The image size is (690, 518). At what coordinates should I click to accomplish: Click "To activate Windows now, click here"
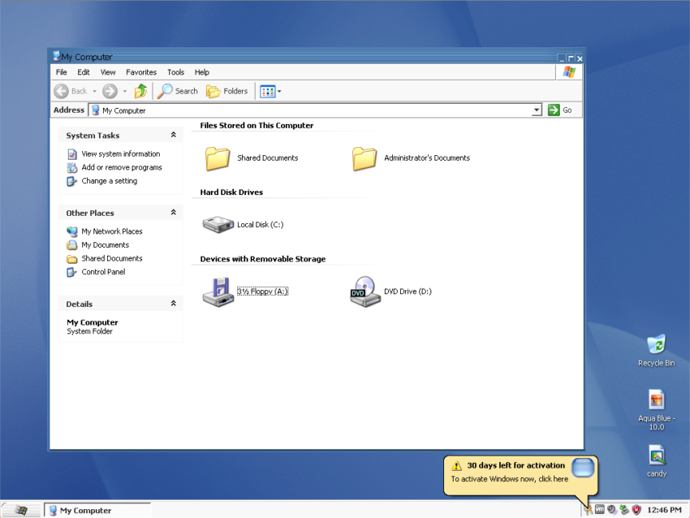510,479
